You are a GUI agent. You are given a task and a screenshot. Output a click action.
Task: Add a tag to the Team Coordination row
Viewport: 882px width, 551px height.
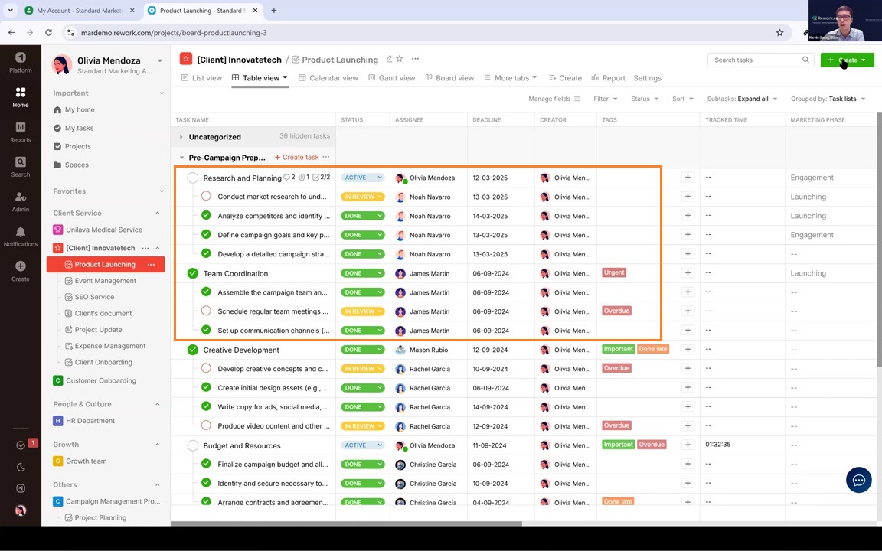[688, 272]
